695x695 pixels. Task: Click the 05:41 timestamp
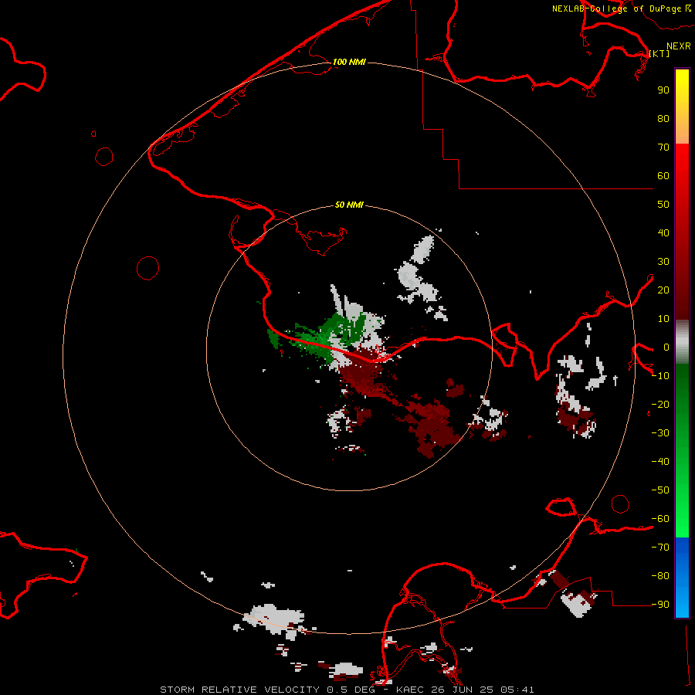point(517,690)
